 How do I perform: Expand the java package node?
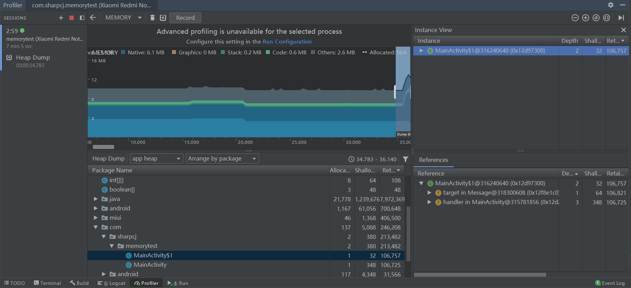tap(96, 199)
